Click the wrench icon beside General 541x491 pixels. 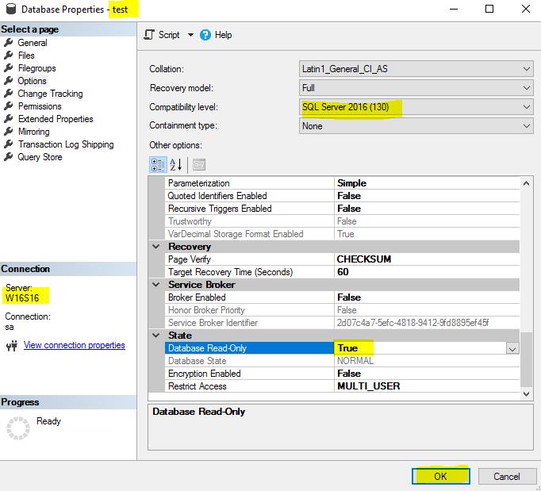[9, 43]
